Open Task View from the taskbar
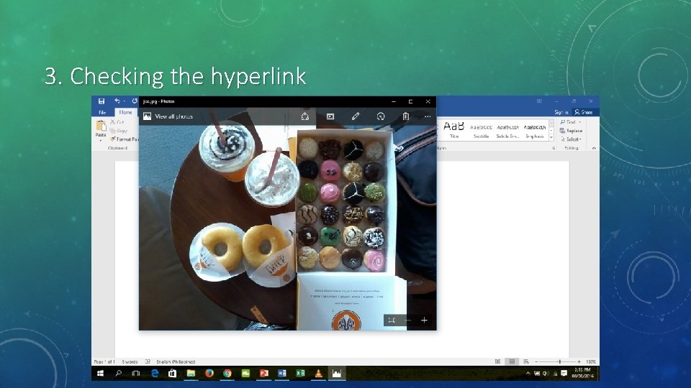Screen dimensions: 691x388 (136, 374)
